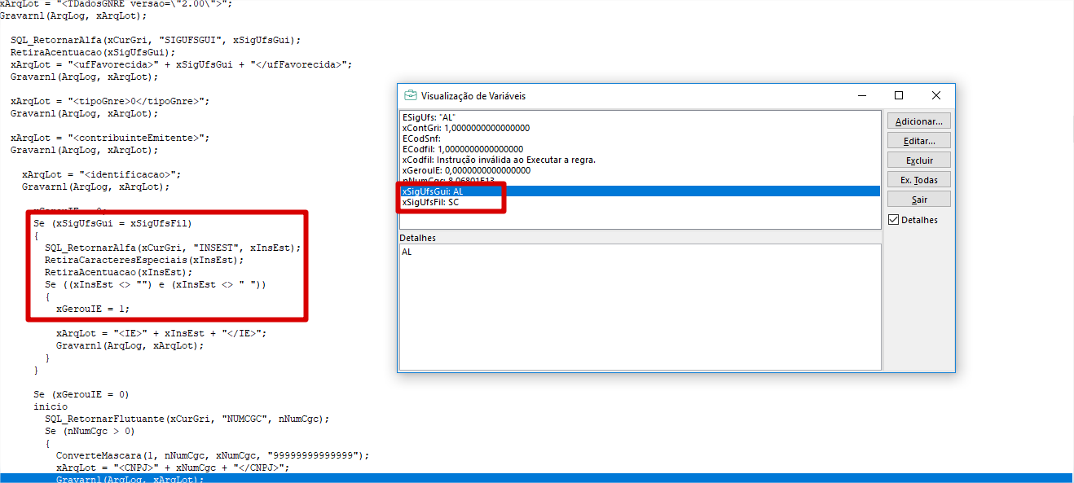Viewport: 1074px width, 483px height.
Task: Place cursor on the xGerouIE = 1 line
Action: coord(92,309)
